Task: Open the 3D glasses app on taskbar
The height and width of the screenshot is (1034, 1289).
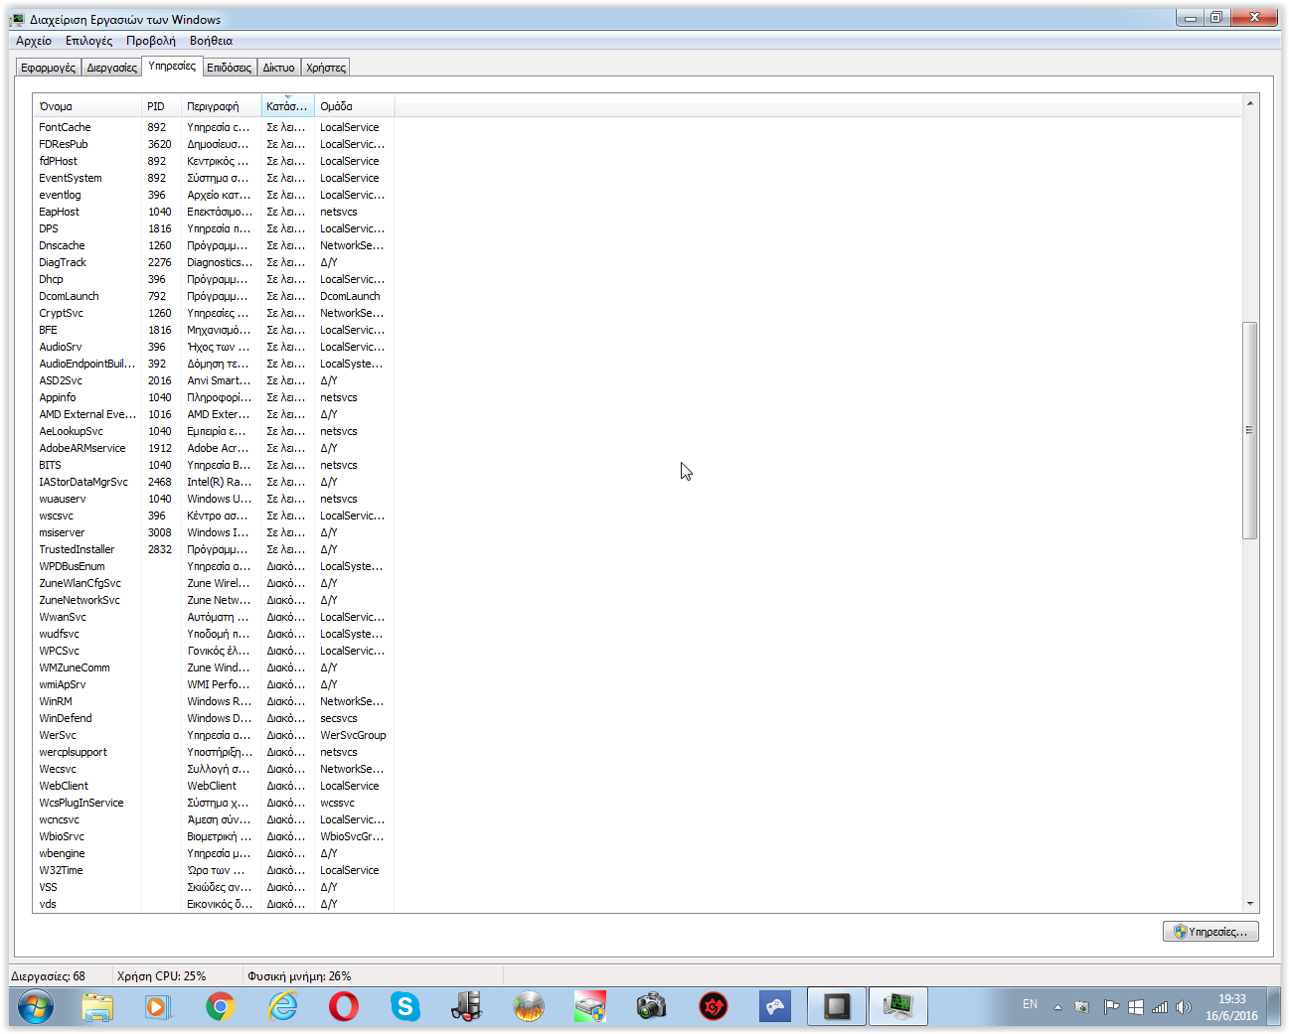Action: 466,1007
